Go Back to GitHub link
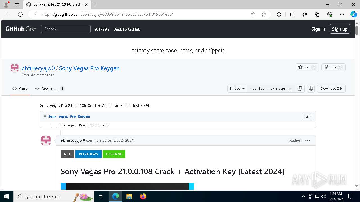The height and width of the screenshot is (202, 360). (127, 29)
